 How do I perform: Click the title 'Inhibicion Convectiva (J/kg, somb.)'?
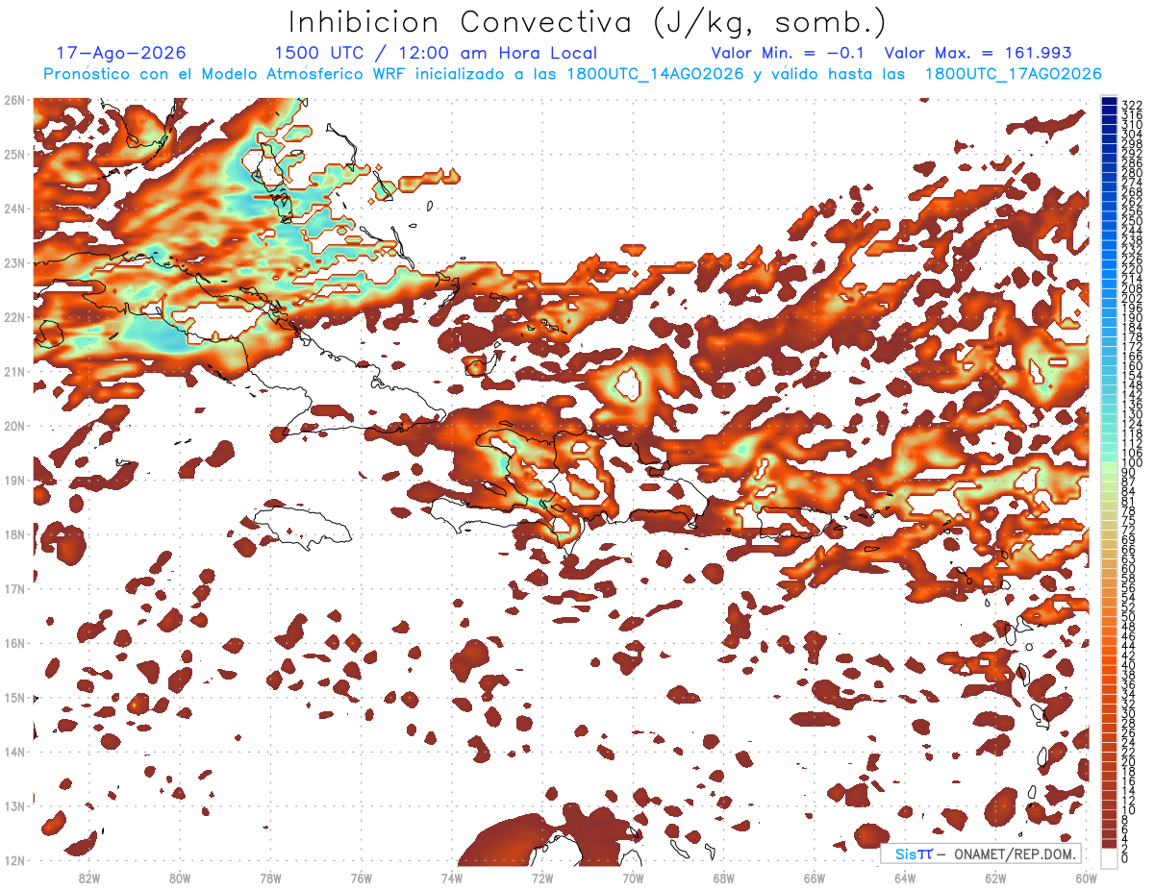click(x=588, y=22)
